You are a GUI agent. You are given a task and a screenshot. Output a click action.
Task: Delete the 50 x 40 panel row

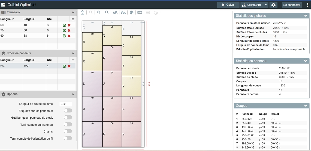[69, 25]
